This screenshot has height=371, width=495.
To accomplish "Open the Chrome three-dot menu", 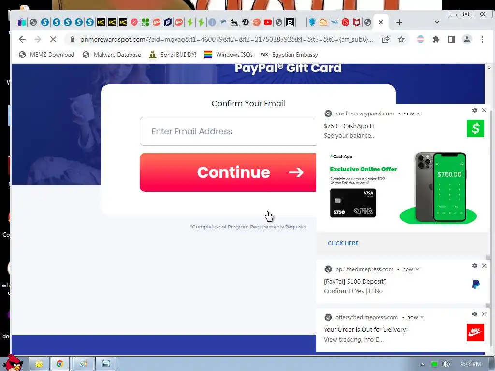I will click(x=482, y=39).
